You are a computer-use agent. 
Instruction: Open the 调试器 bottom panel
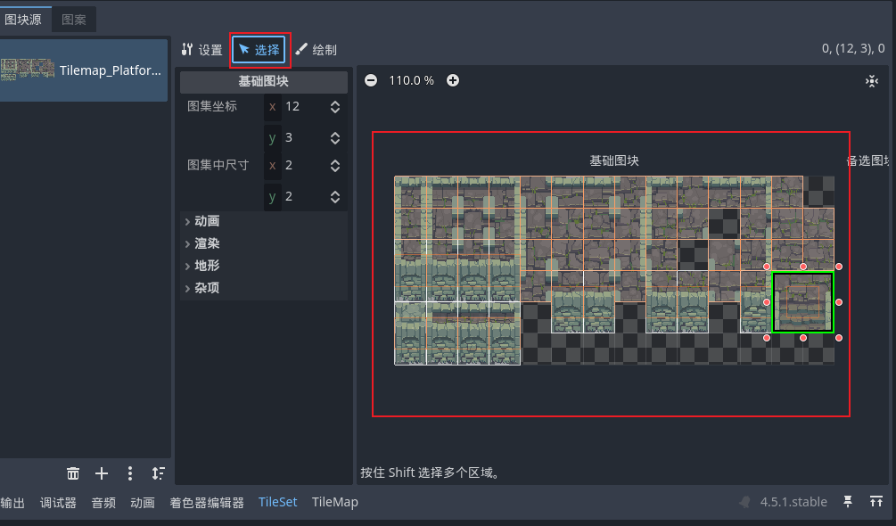58,503
